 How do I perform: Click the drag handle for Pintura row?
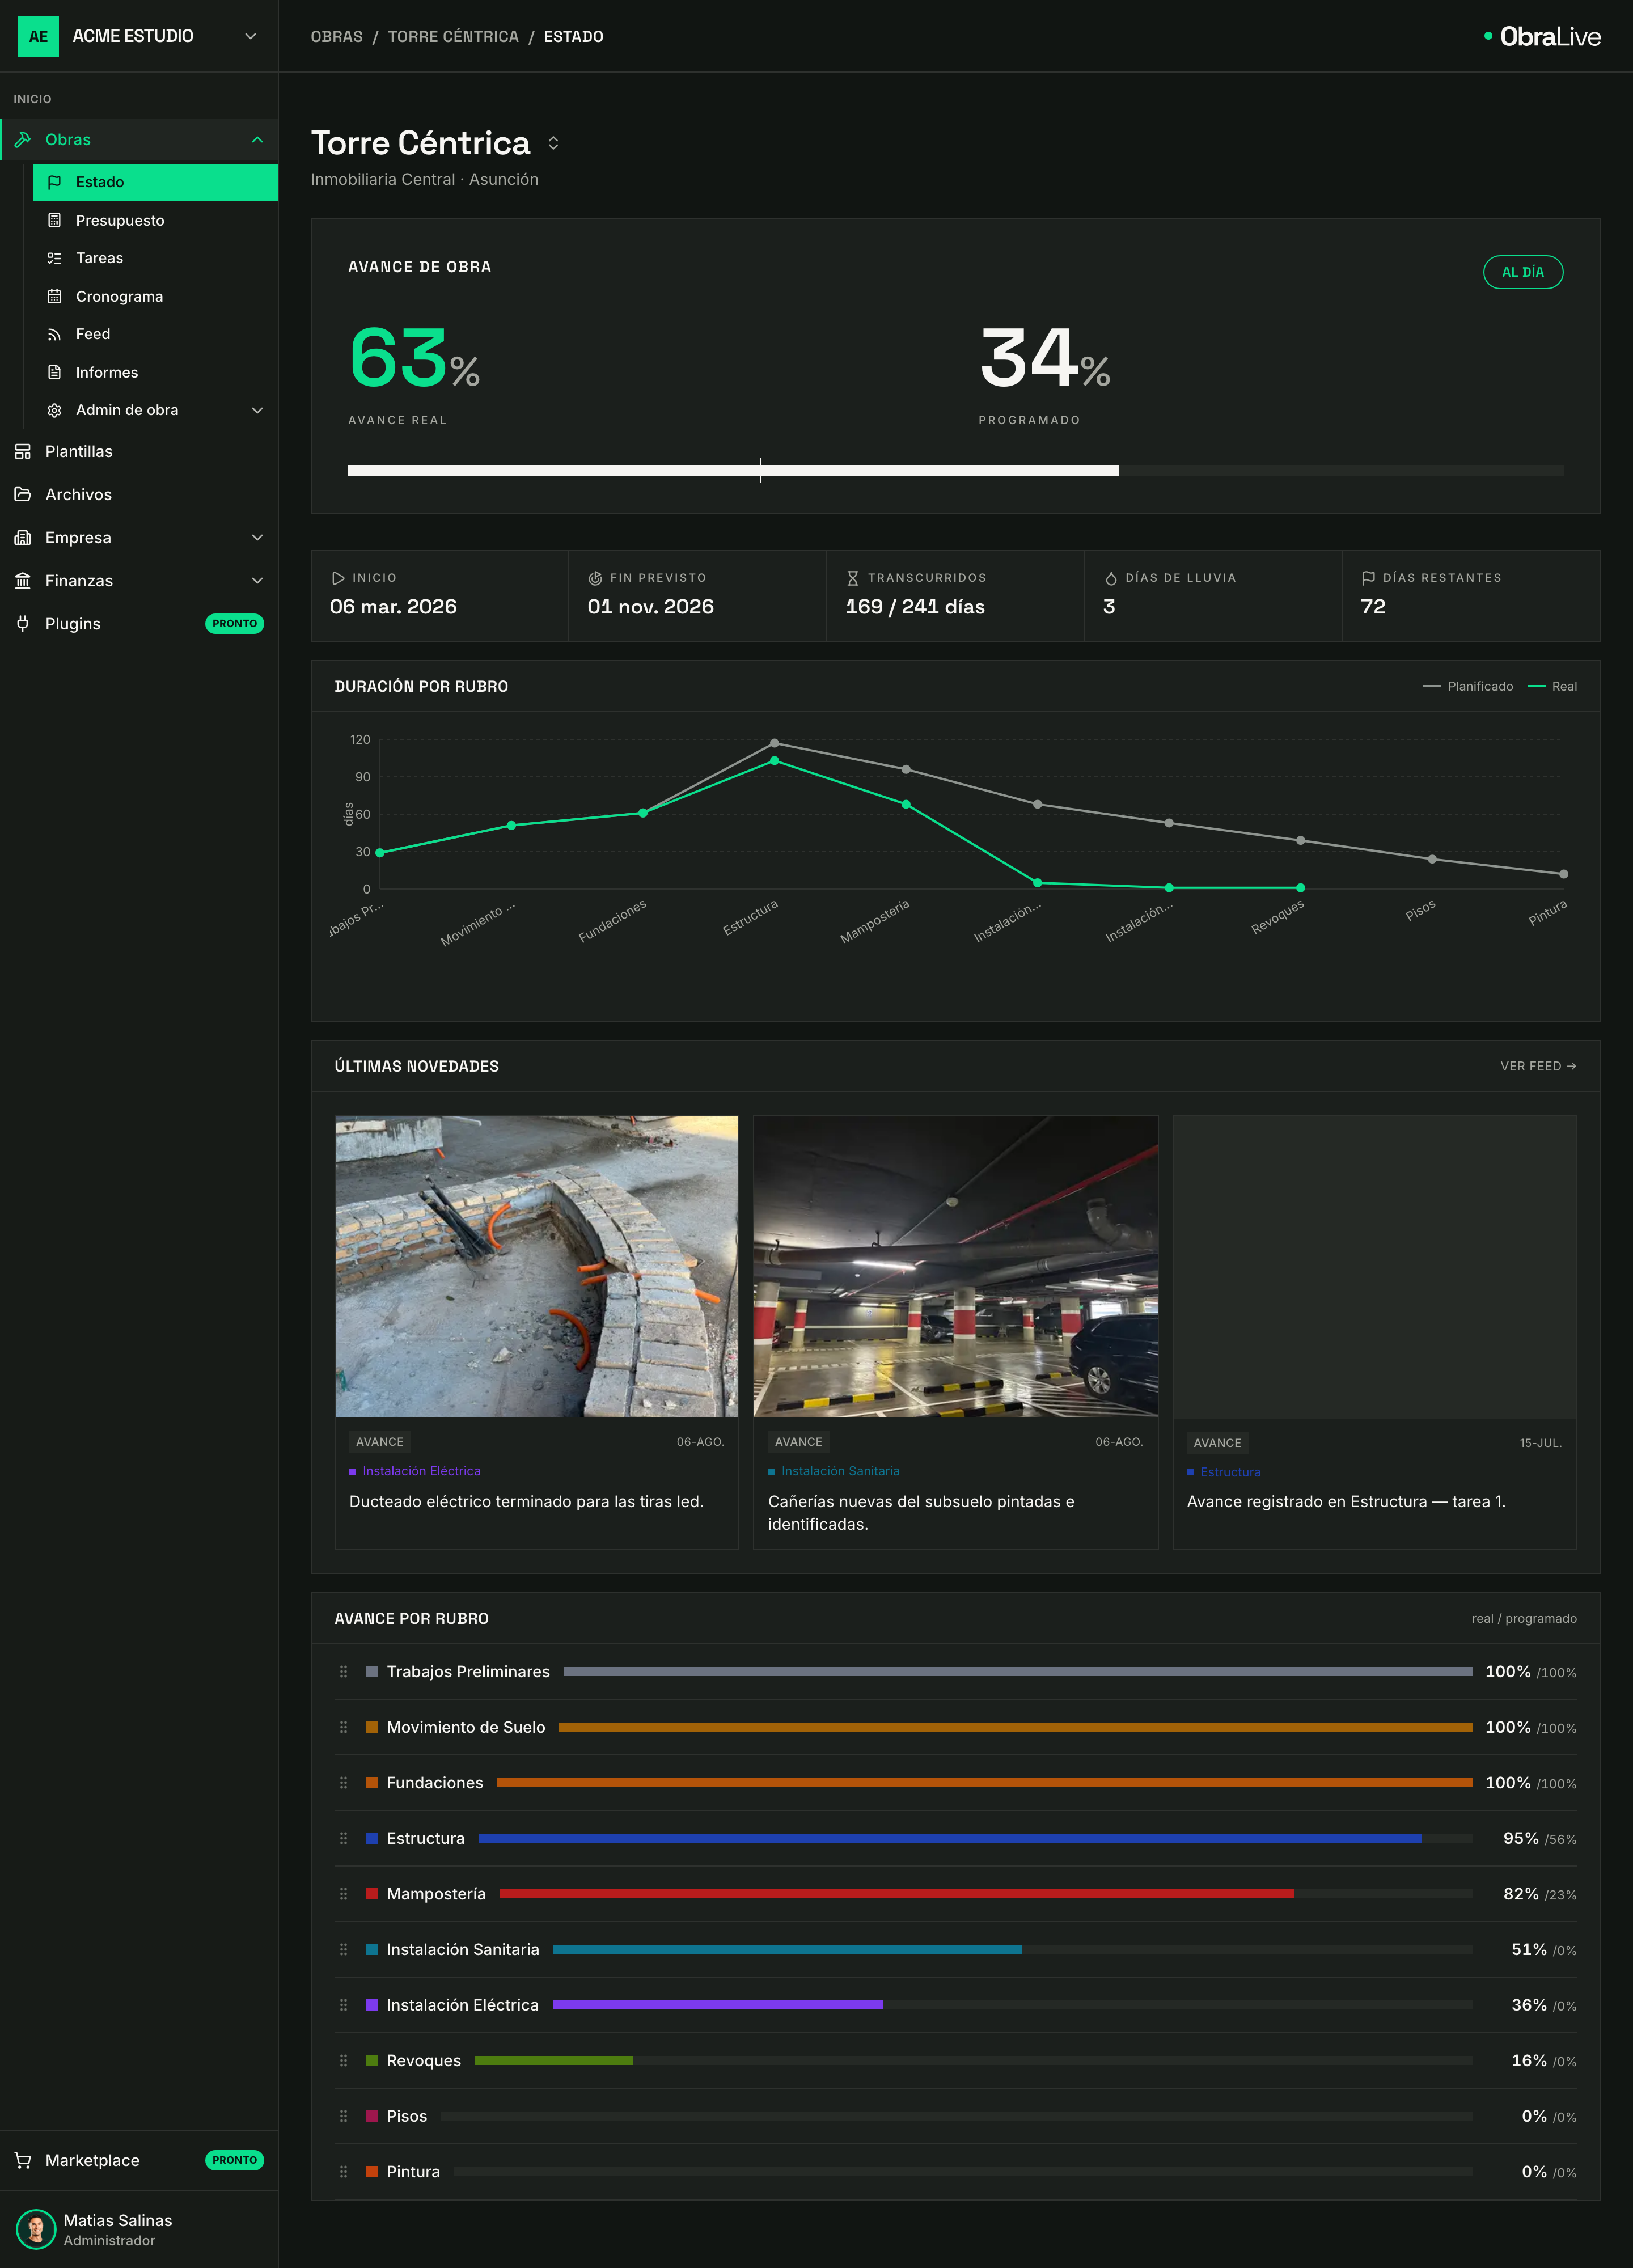click(x=344, y=2171)
